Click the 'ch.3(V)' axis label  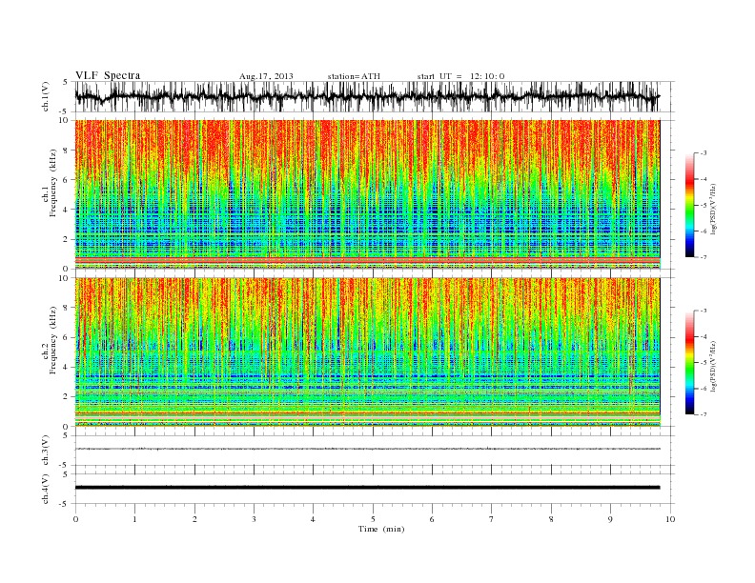(46, 451)
